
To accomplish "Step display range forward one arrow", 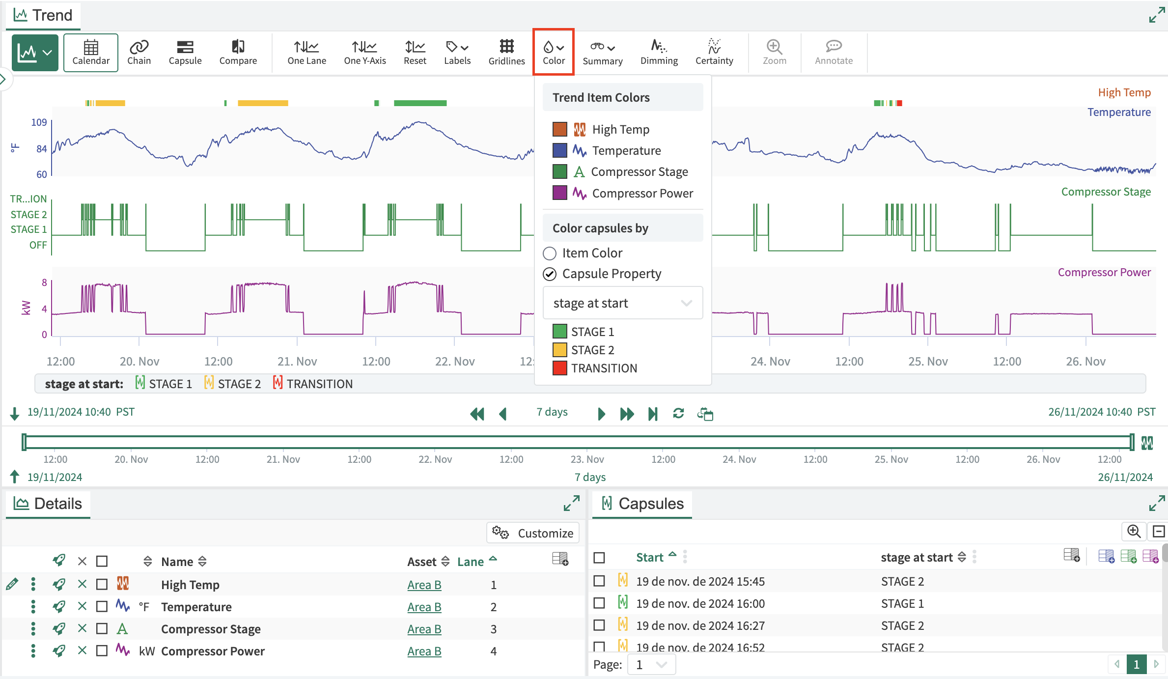I will pos(601,414).
